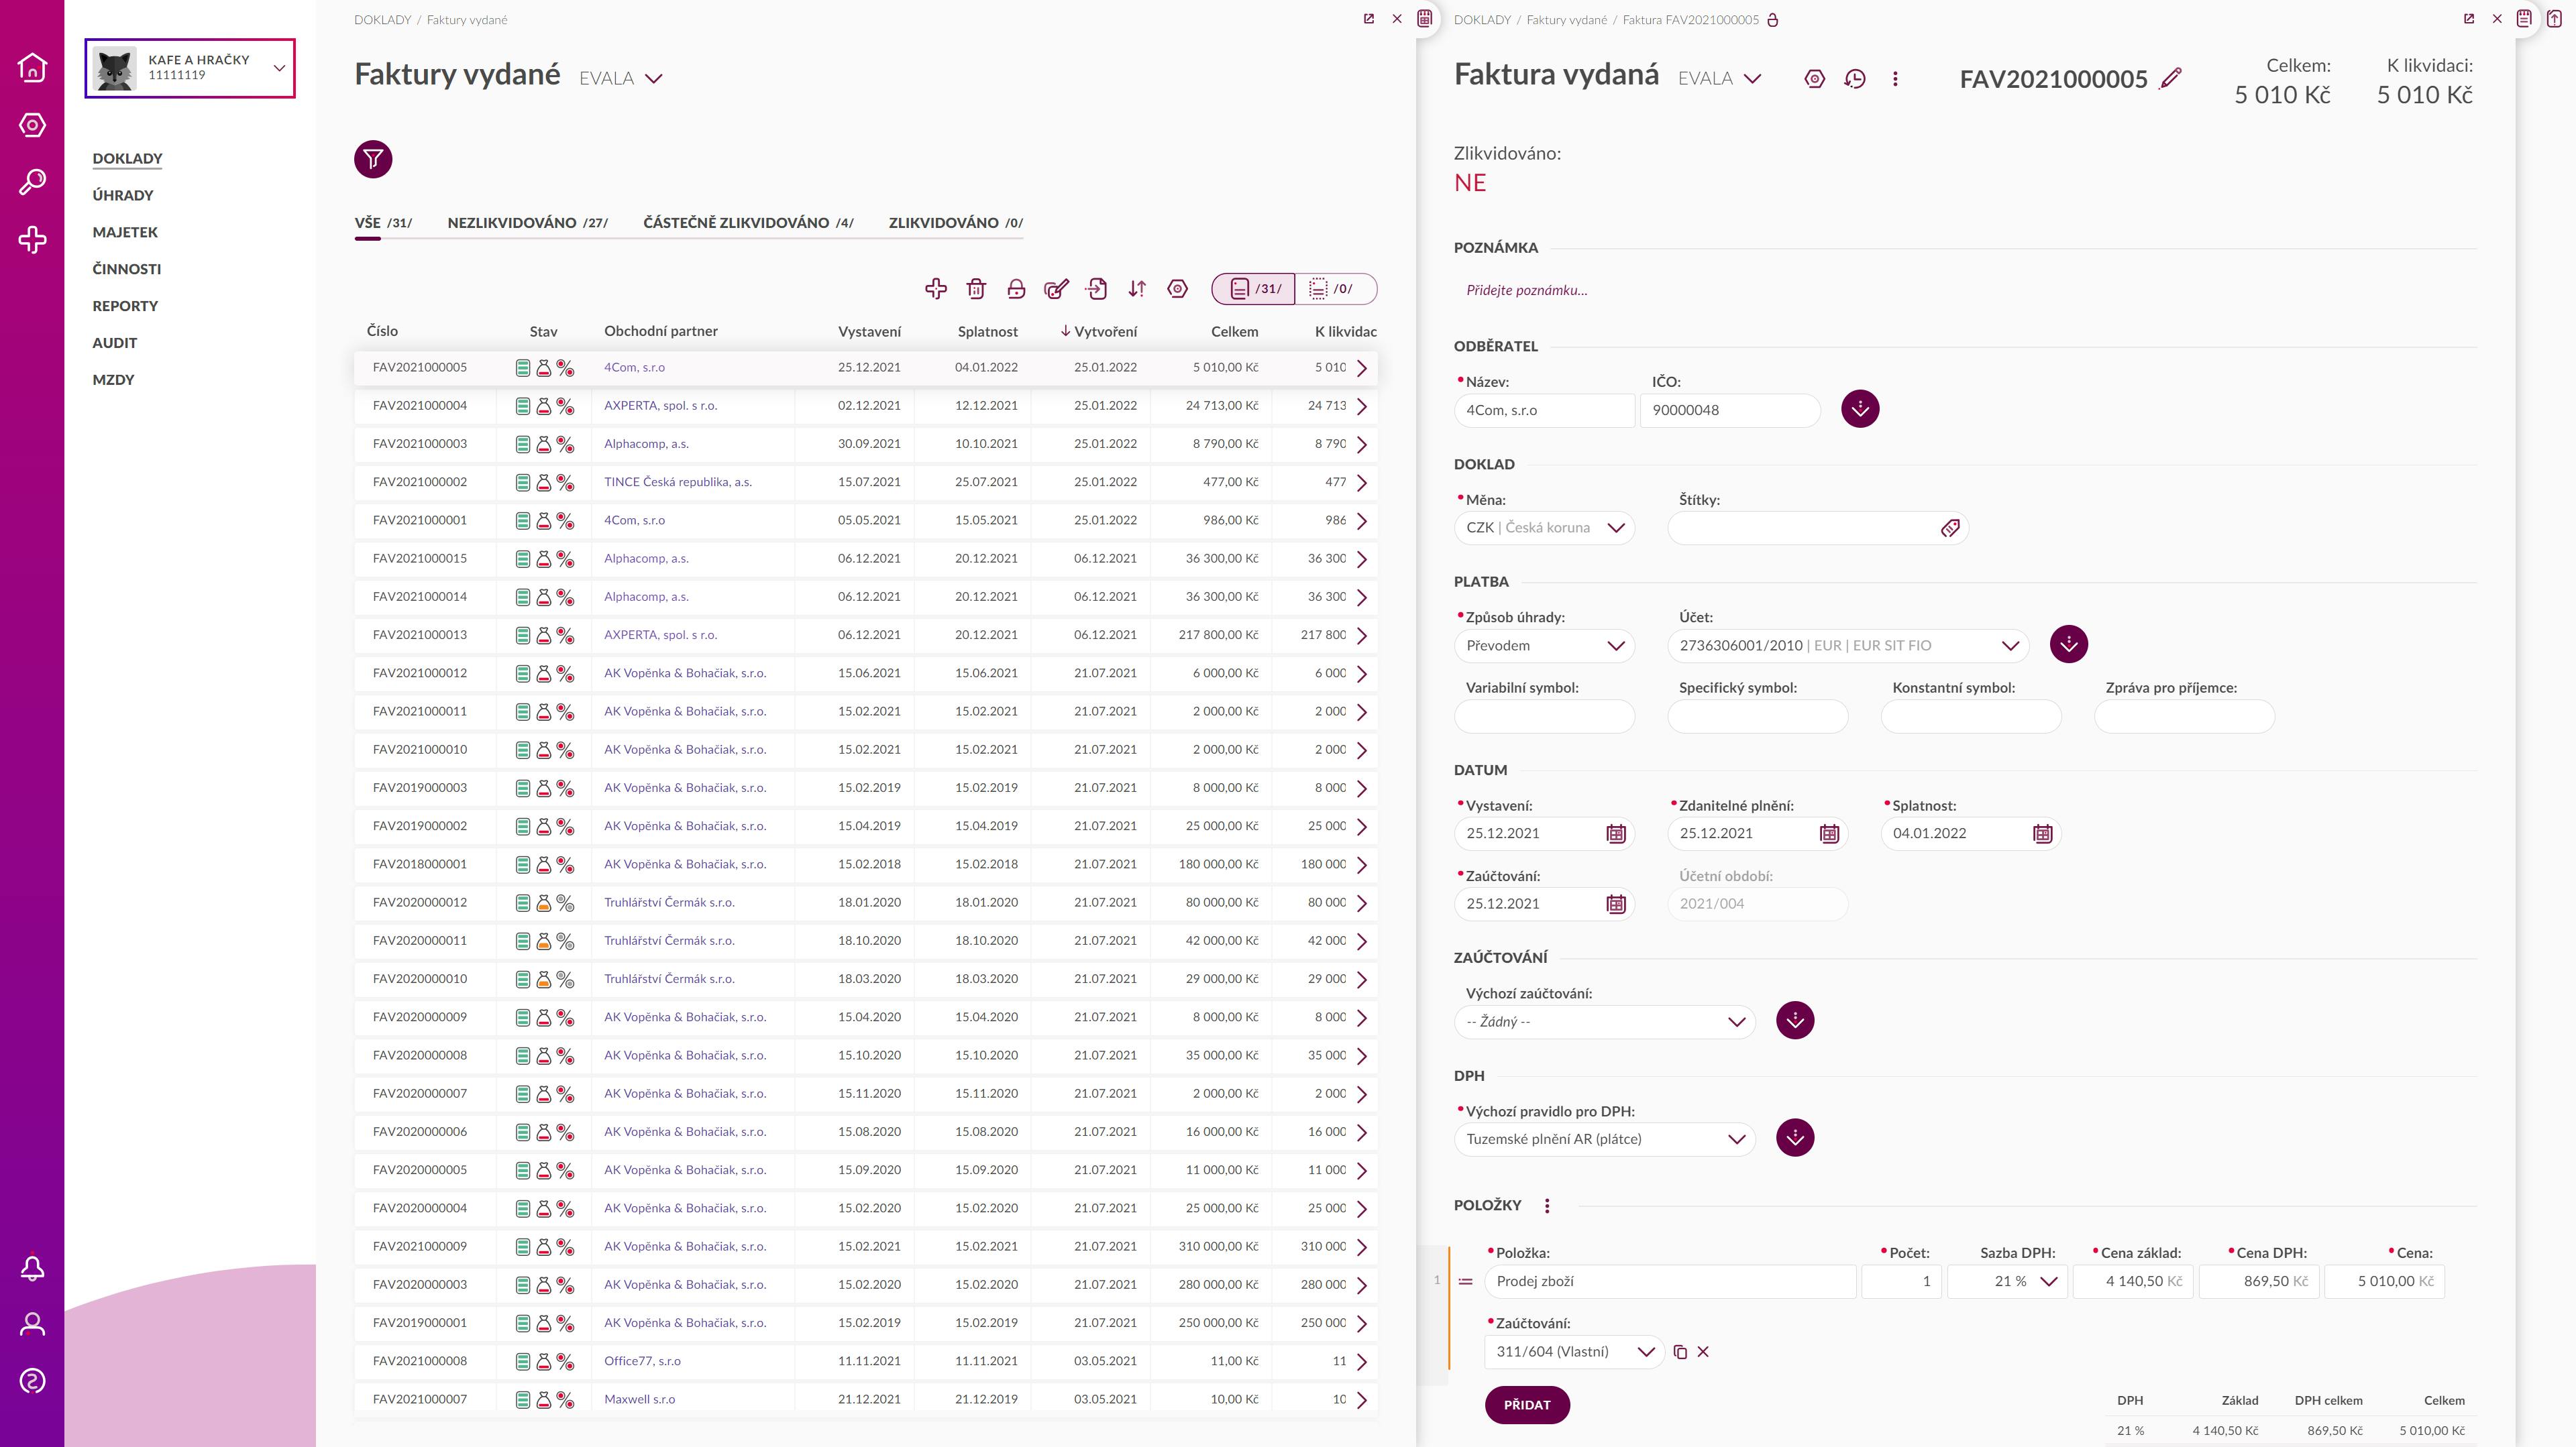Open the invoice detail settings hexagon icon
This screenshot has height=1447, width=2576.
pyautogui.click(x=1815, y=79)
